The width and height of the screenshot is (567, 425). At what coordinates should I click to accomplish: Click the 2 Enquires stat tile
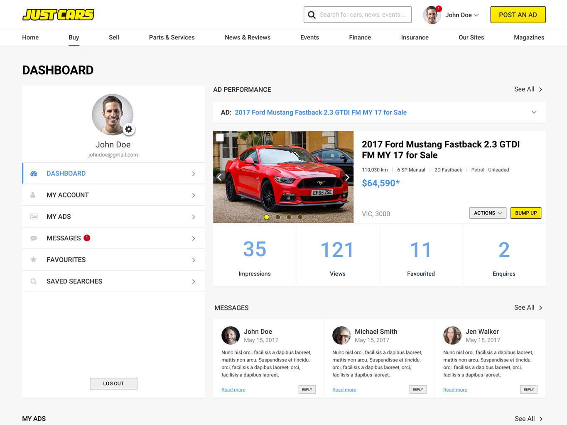(x=504, y=255)
